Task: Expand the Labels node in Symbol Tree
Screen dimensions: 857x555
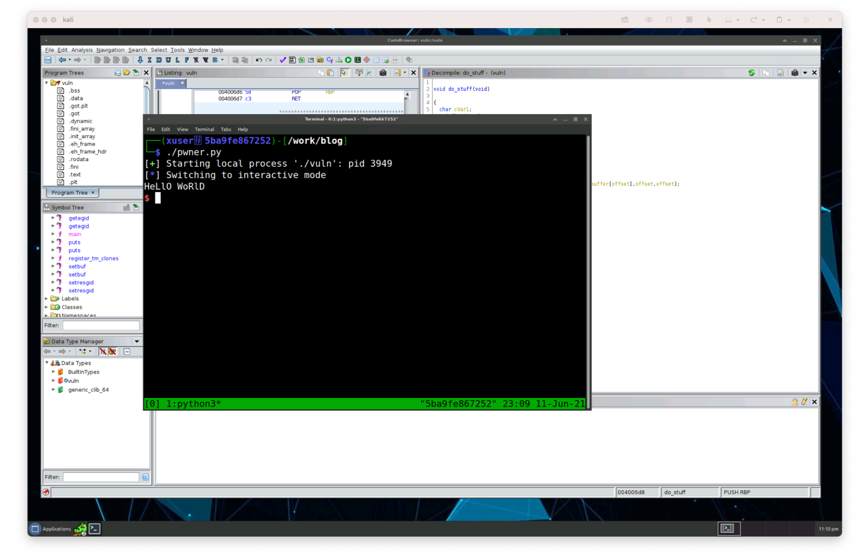Action: (x=47, y=298)
